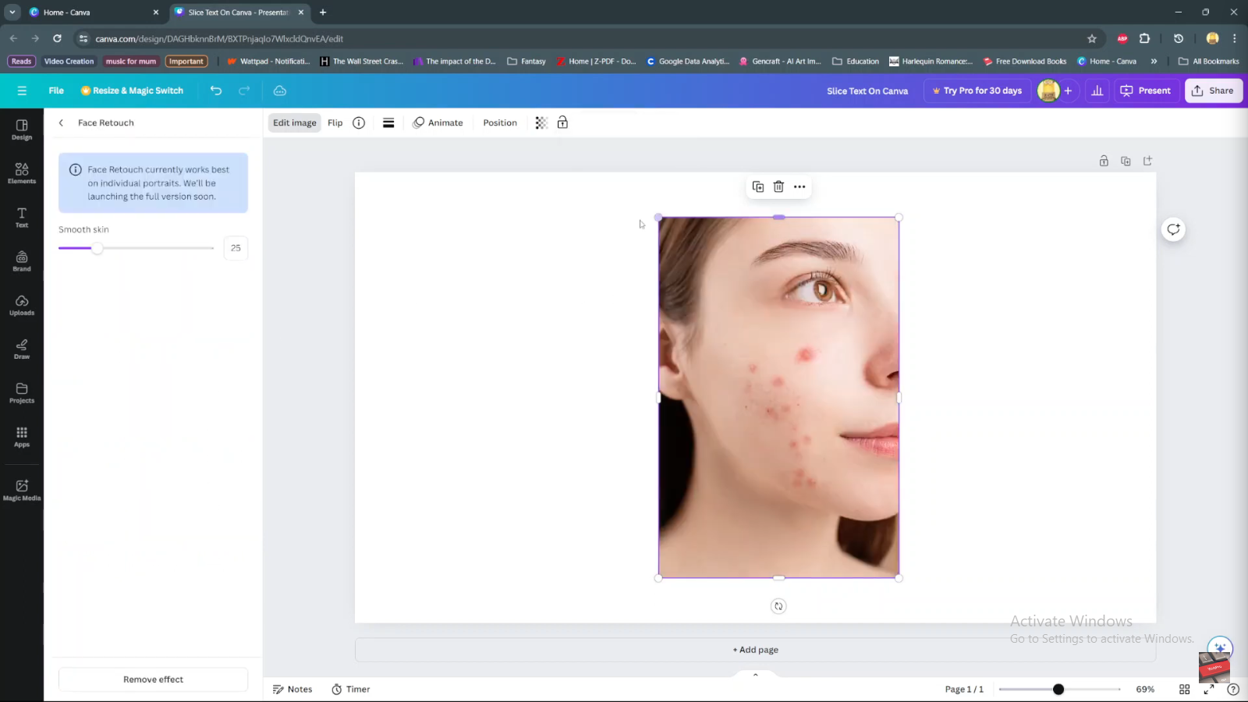Open the Uploads panel
Screen dimensions: 1248x702
click(22, 305)
